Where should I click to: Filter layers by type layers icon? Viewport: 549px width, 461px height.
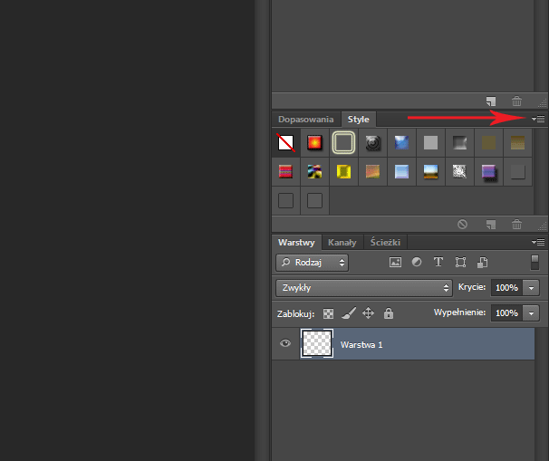(x=438, y=262)
